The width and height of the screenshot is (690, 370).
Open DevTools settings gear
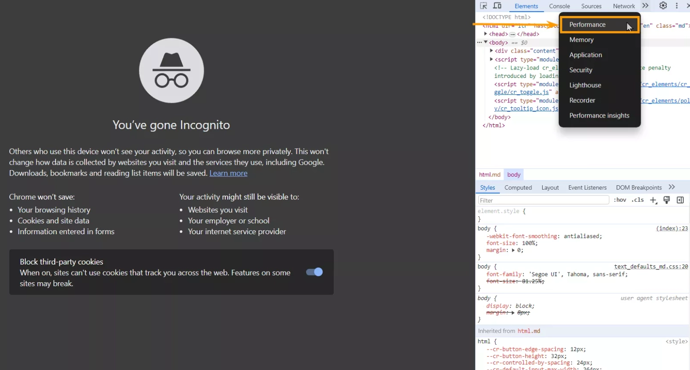663,6
